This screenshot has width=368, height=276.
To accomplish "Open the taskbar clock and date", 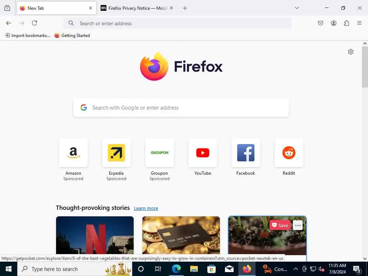I will click(x=337, y=269).
